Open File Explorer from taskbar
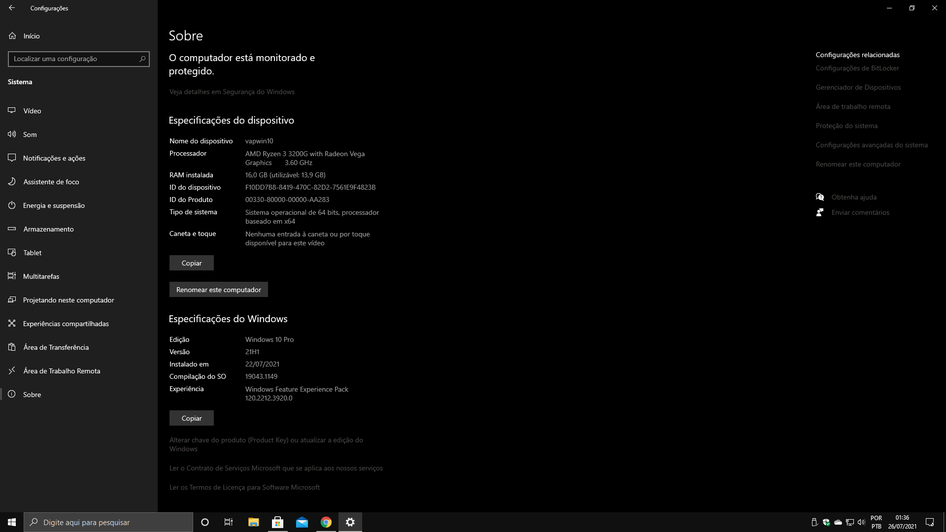 point(253,522)
